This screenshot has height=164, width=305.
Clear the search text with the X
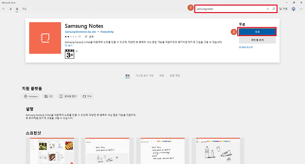268,9
